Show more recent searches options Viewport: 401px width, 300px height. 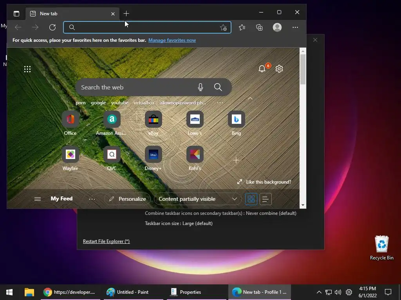[x=220, y=103]
